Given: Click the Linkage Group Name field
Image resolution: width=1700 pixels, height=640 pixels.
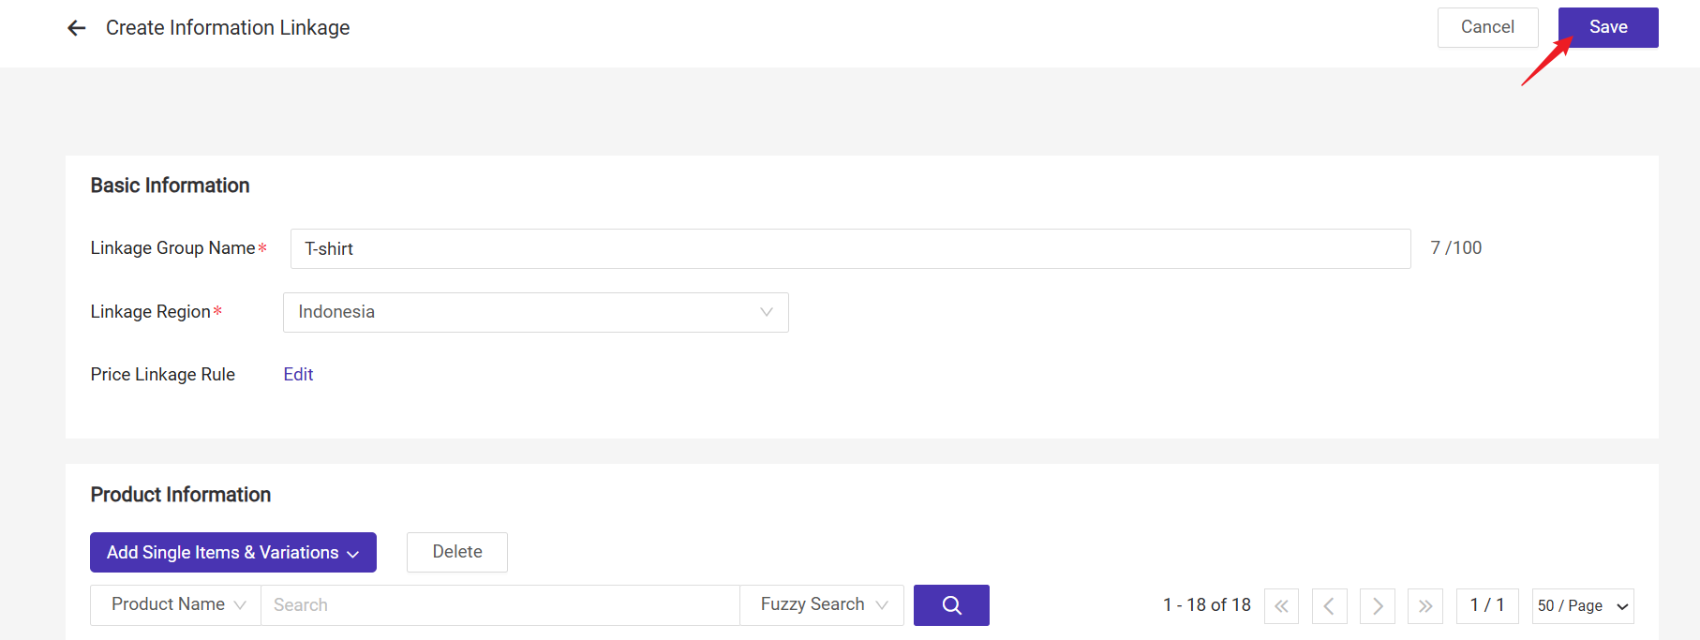Looking at the screenshot, I should click(x=850, y=249).
